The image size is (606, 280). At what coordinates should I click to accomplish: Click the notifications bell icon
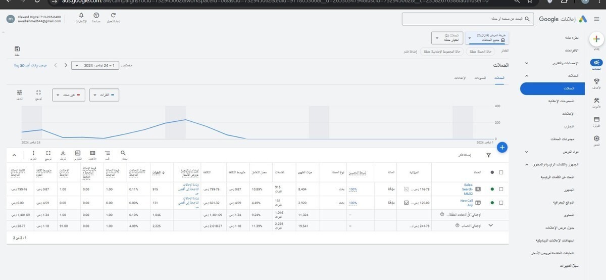point(82,16)
